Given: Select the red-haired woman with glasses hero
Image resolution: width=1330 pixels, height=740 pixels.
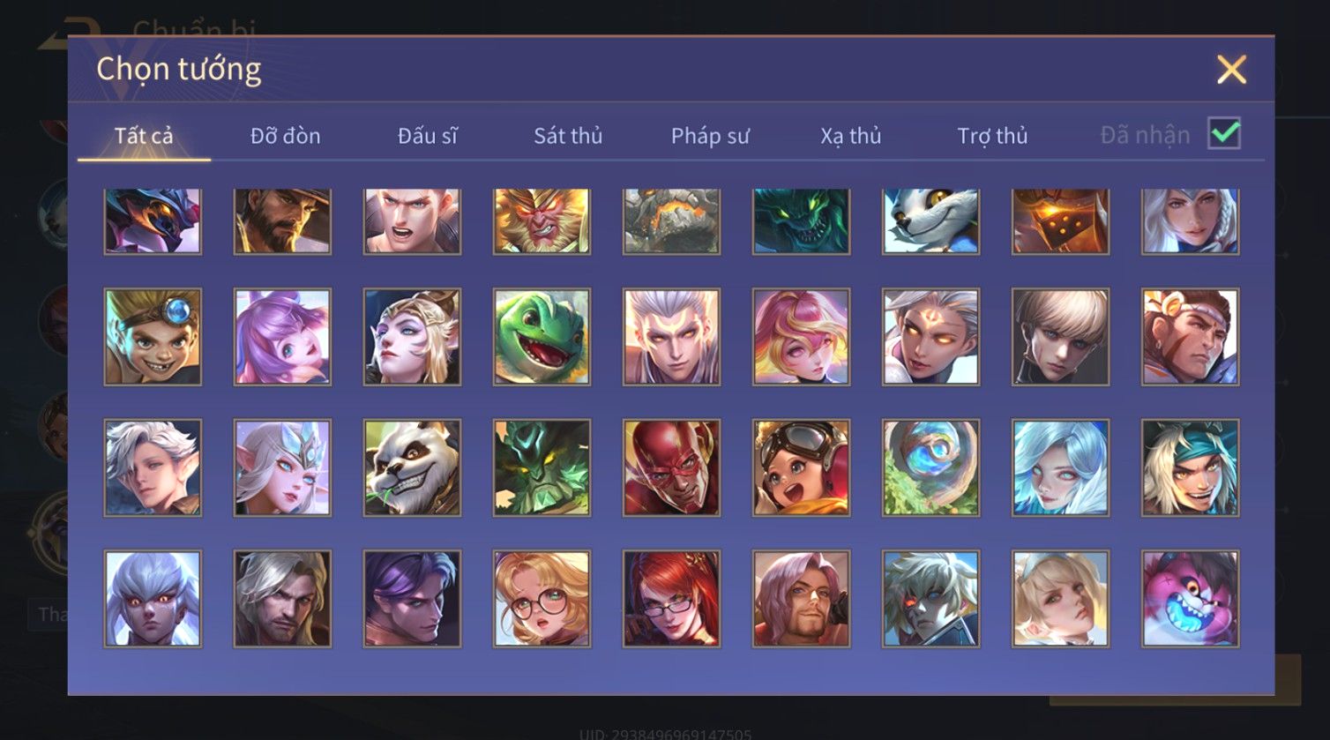Looking at the screenshot, I should click(671, 599).
